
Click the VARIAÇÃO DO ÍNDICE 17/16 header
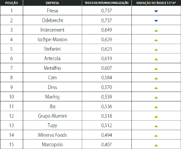[156, 3]
